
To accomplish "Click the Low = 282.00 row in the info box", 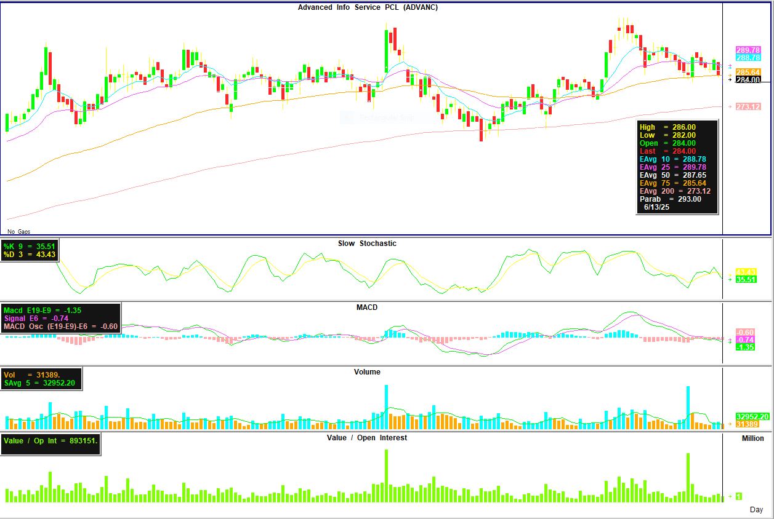I will coord(667,135).
